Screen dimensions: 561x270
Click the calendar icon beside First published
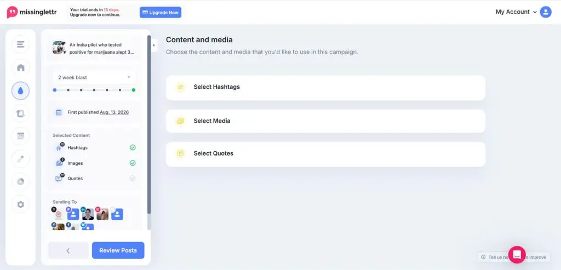click(59, 112)
